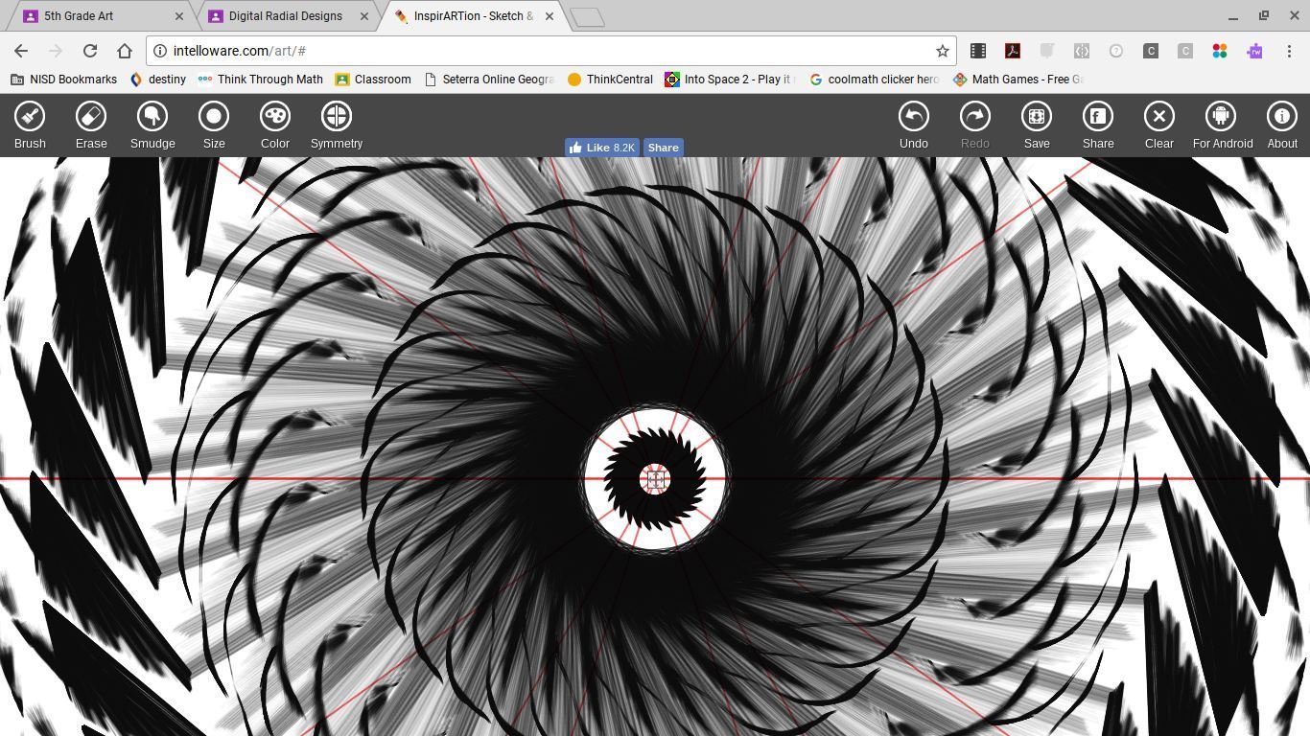Open the Color palette picker
This screenshot has width=1310, height=736.
275,126
